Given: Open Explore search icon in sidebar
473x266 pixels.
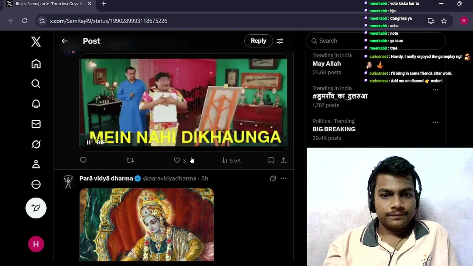Looking at the screenshot, I should [x=36, y=84].
